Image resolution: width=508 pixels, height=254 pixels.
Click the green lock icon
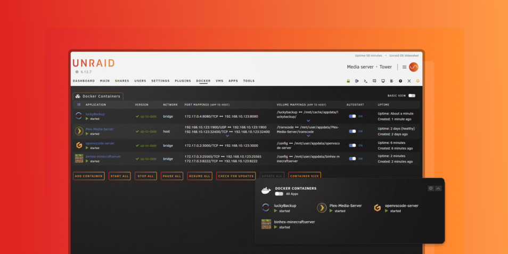(x=348, y=81)
